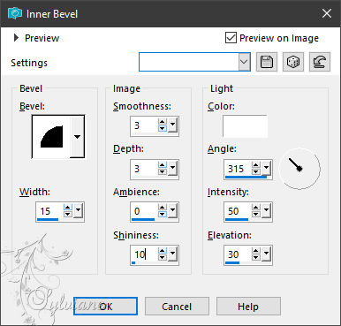Toggle the Preview on Image checkbox
341x326 pixels.
[x=231, y=38]
